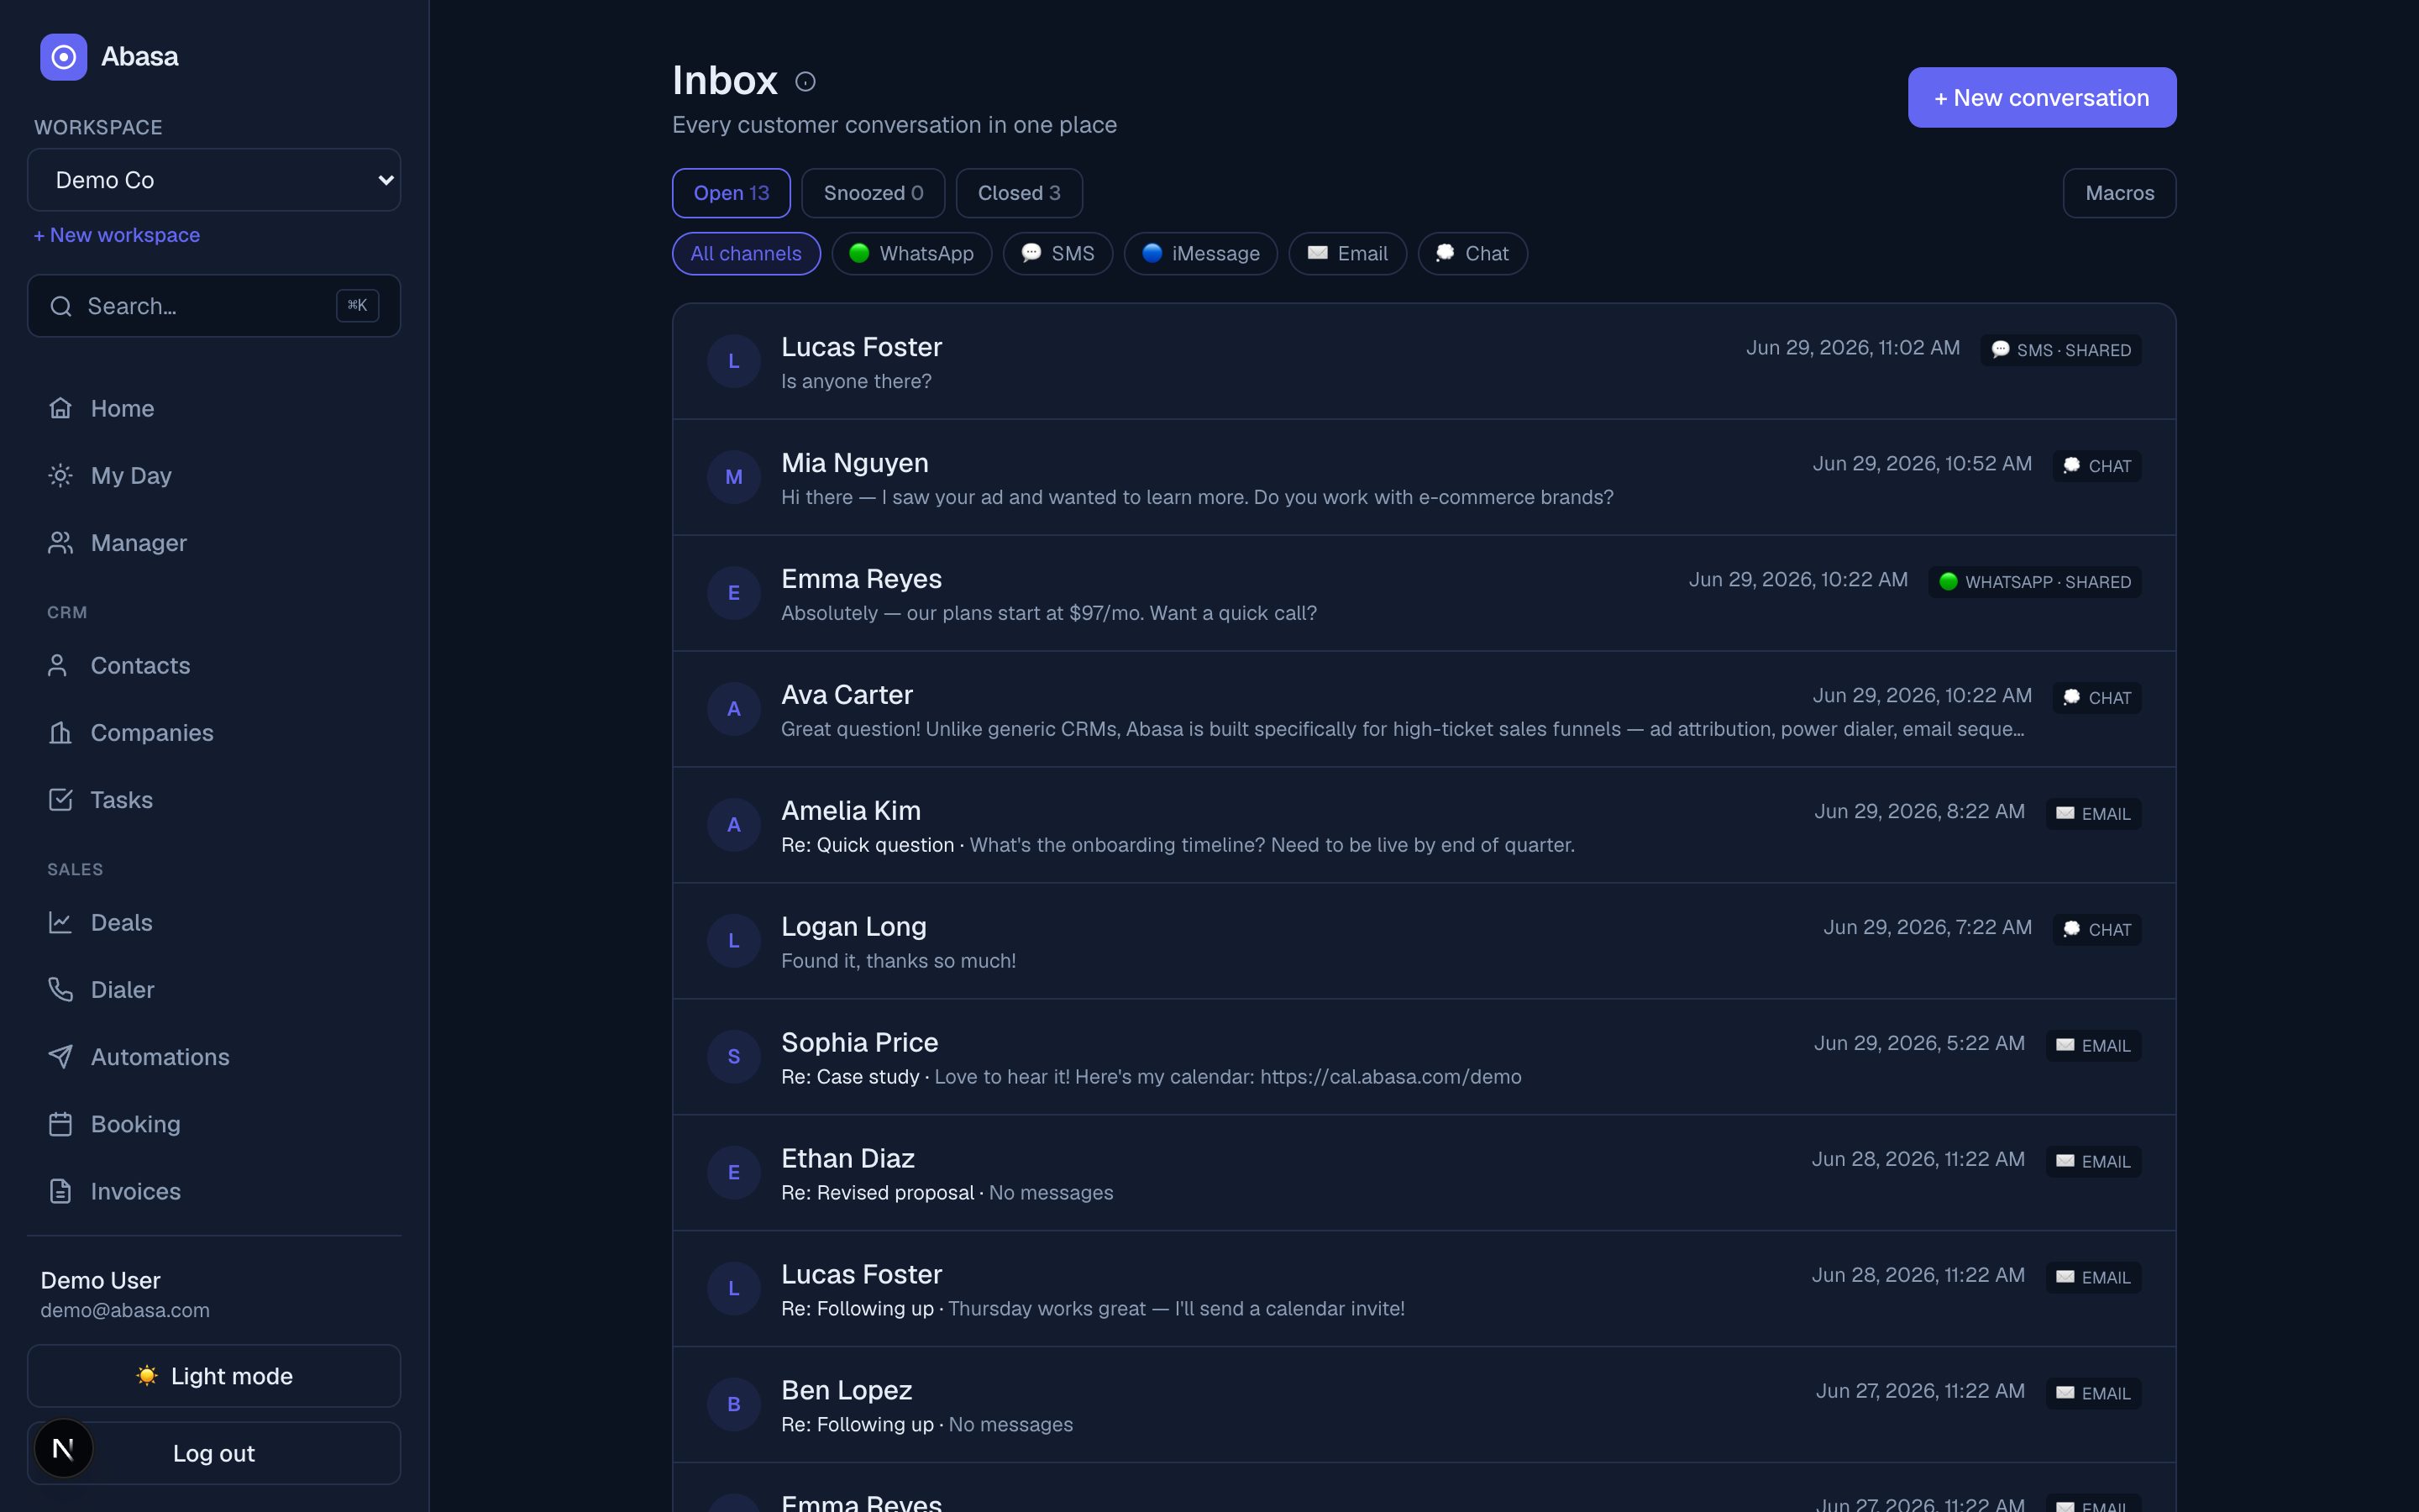The width and height of the screenshot is (2419, 1512).
Task: Click + New workspace link
Action: coord(117,235)
